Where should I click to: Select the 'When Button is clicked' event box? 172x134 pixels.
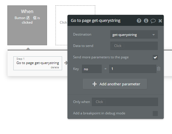27,25
